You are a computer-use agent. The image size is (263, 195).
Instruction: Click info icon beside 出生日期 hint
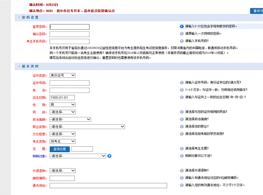click(181, 97)
